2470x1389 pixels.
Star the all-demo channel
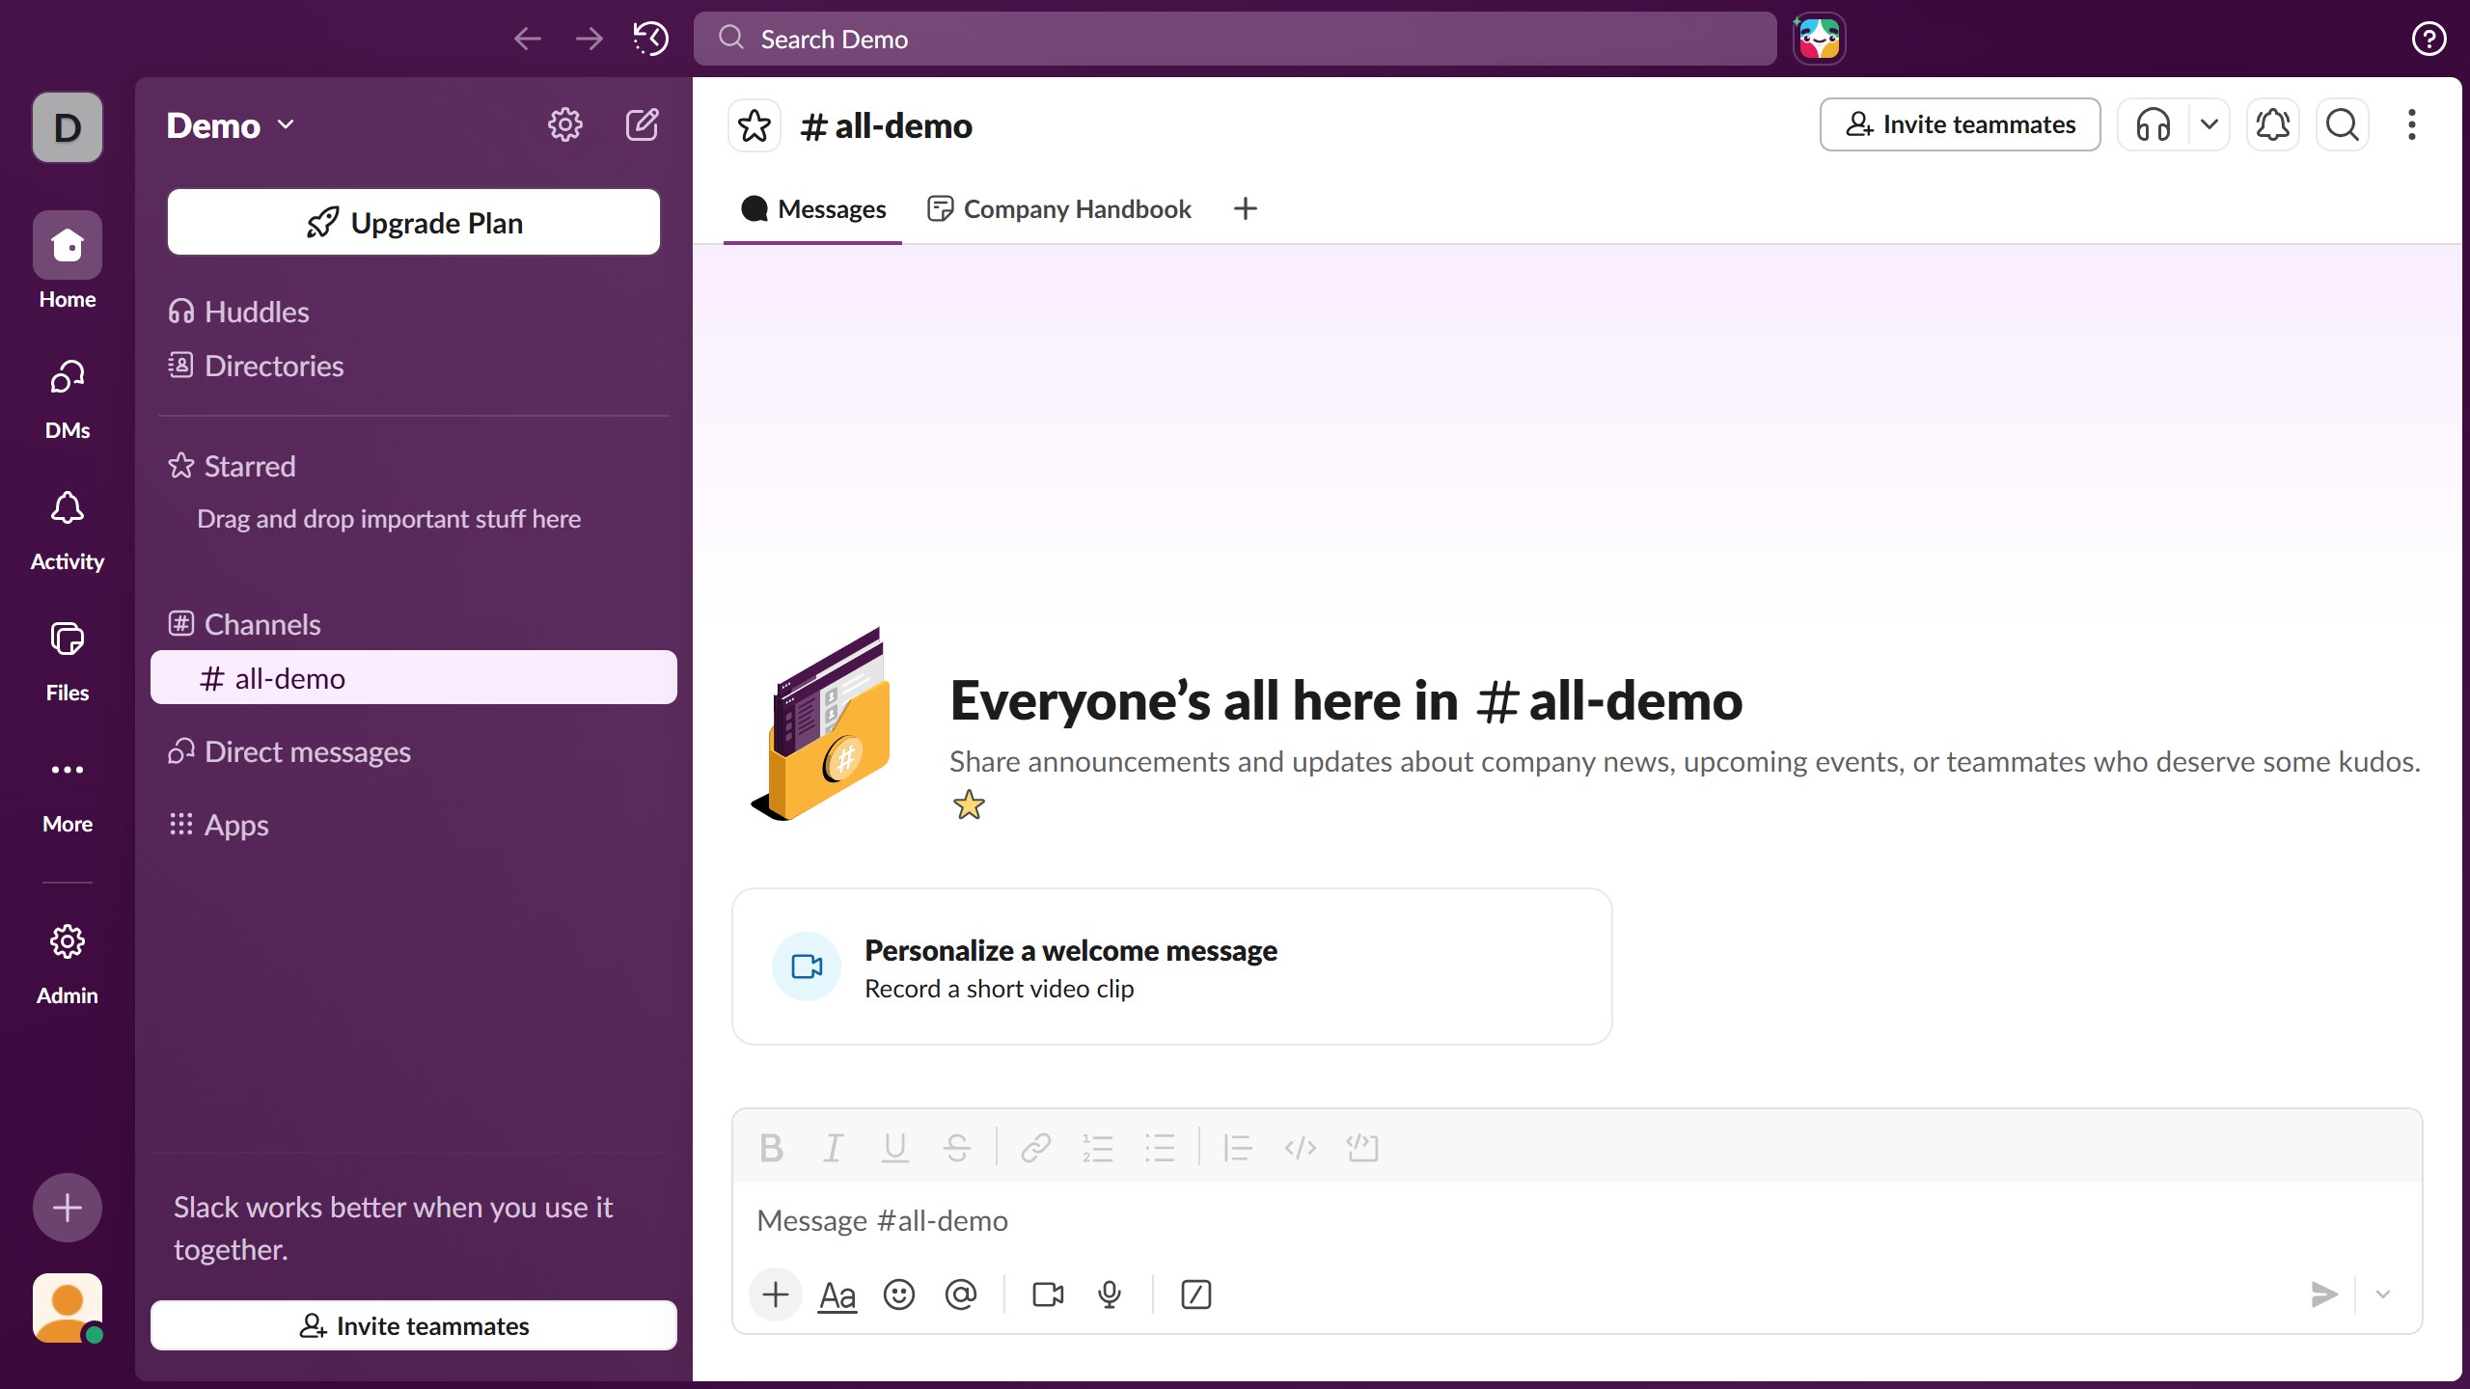(755, 125)
